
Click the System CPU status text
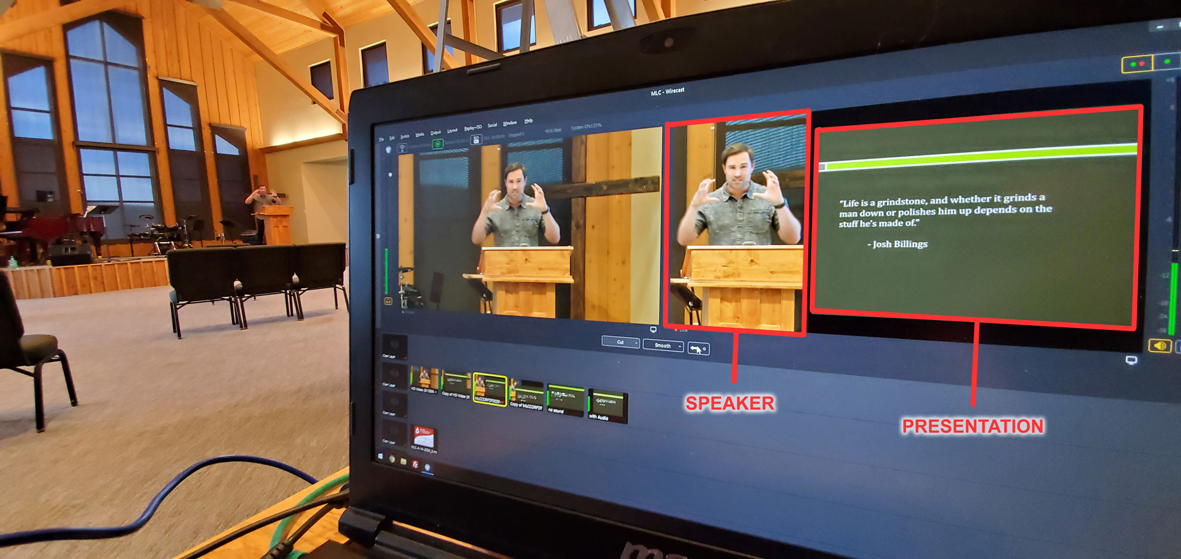point(586,127)
